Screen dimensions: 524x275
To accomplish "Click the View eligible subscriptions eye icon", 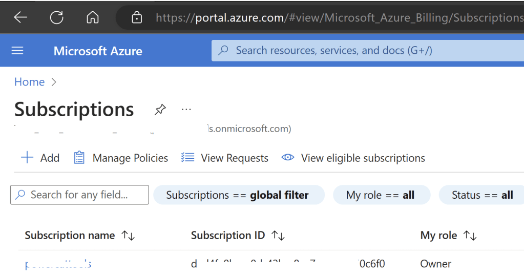I will point(288,158).
